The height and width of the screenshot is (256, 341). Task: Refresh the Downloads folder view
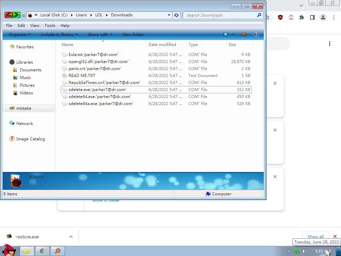(176, 15)
